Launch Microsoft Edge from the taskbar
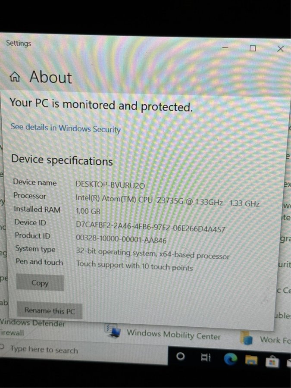The height and width of the screenshot is (388, 291). click(x=230, y=359)
